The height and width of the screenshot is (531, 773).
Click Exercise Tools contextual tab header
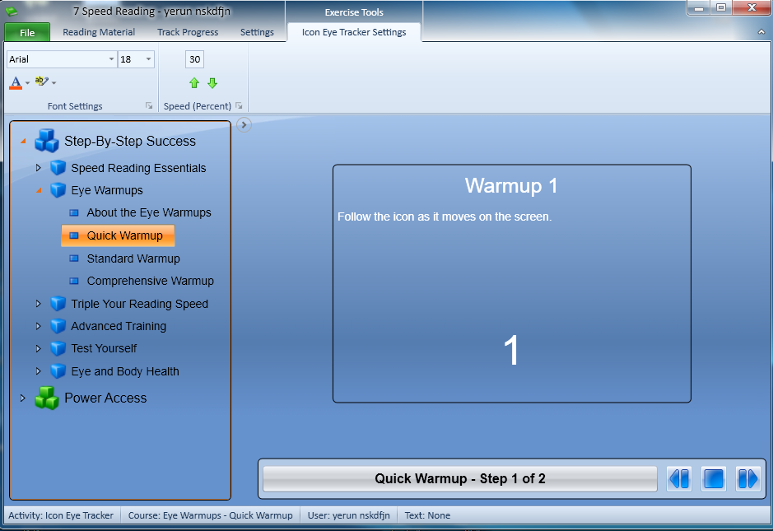click(x=354, y=12)
